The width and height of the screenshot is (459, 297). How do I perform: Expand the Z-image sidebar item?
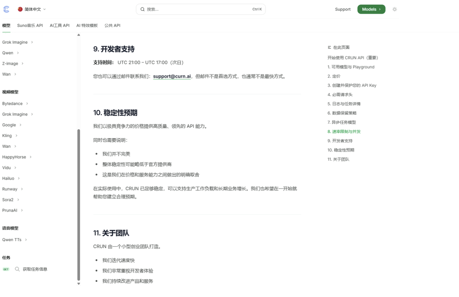pos(13,64)
